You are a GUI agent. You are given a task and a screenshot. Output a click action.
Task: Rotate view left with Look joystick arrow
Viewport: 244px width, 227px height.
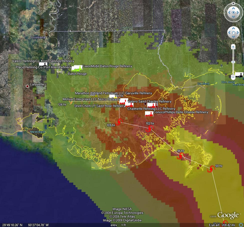click(x=229, y=12)
